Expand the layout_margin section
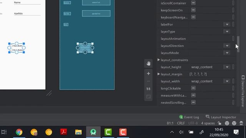The image size is (246, 138). tap(159, 74)
